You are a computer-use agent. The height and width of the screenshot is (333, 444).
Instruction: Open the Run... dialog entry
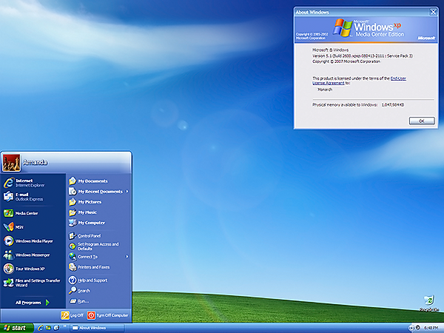click(83, 301)
